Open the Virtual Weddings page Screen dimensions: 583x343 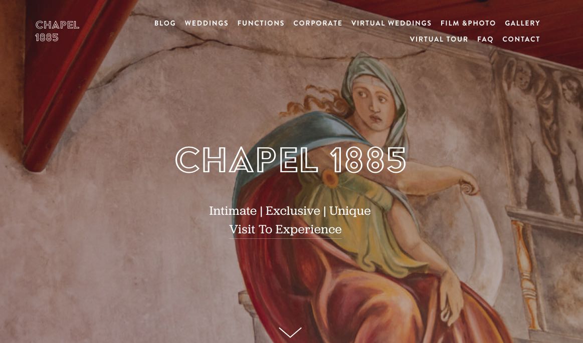pos(391,23)
